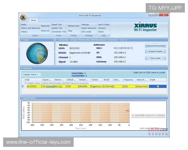The image size is (188, 150).
Task: Sort by Frequency column header
Action: (x=129, y=80)
